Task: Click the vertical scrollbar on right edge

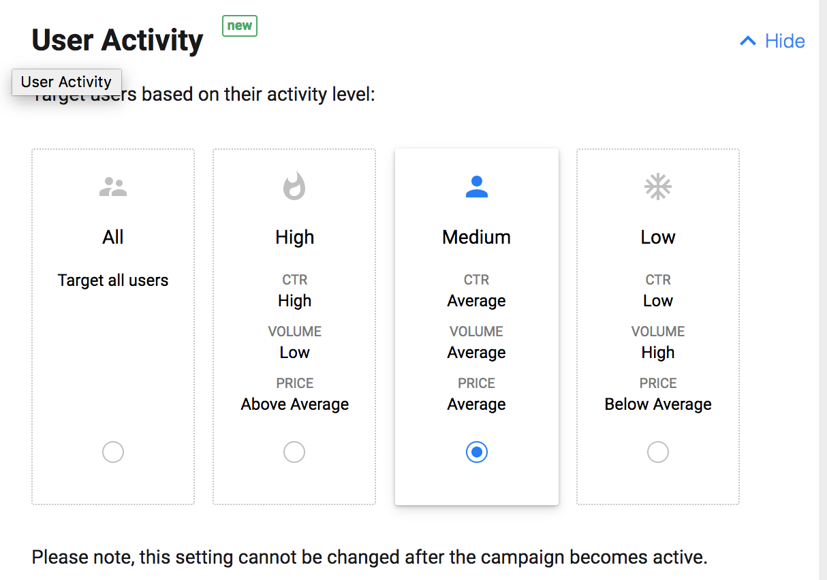Action: tap(823, 290)
